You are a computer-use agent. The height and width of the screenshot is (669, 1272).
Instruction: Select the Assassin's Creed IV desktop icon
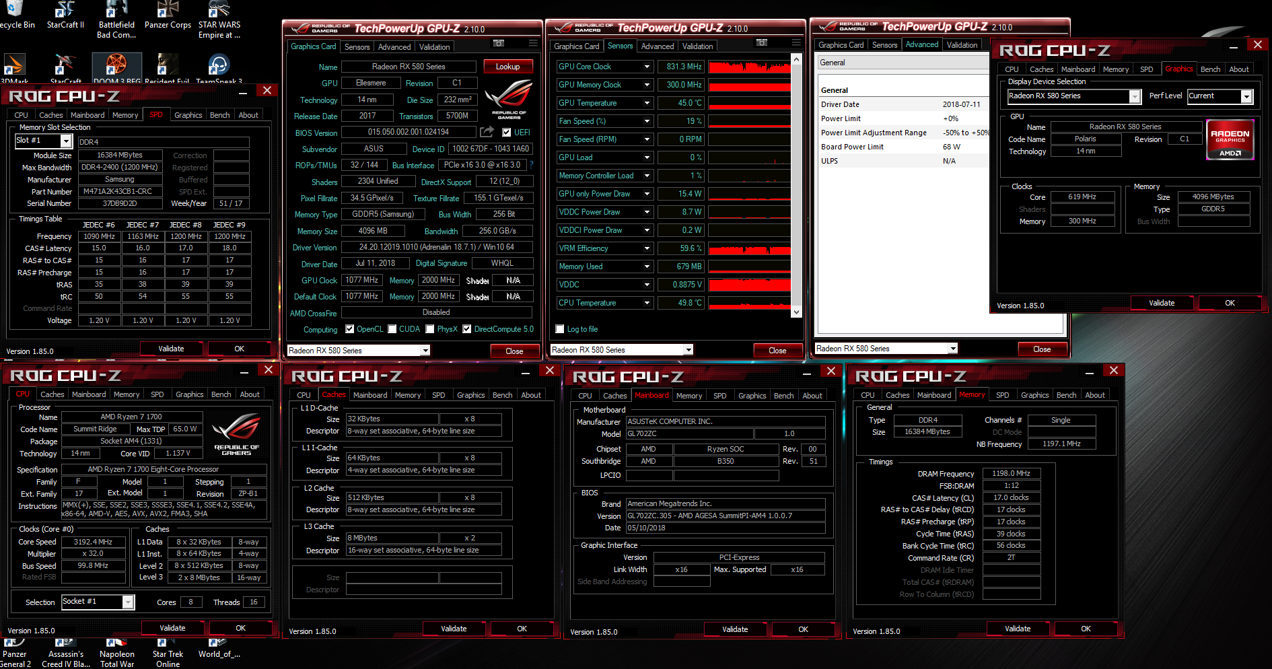coord(65,654)
